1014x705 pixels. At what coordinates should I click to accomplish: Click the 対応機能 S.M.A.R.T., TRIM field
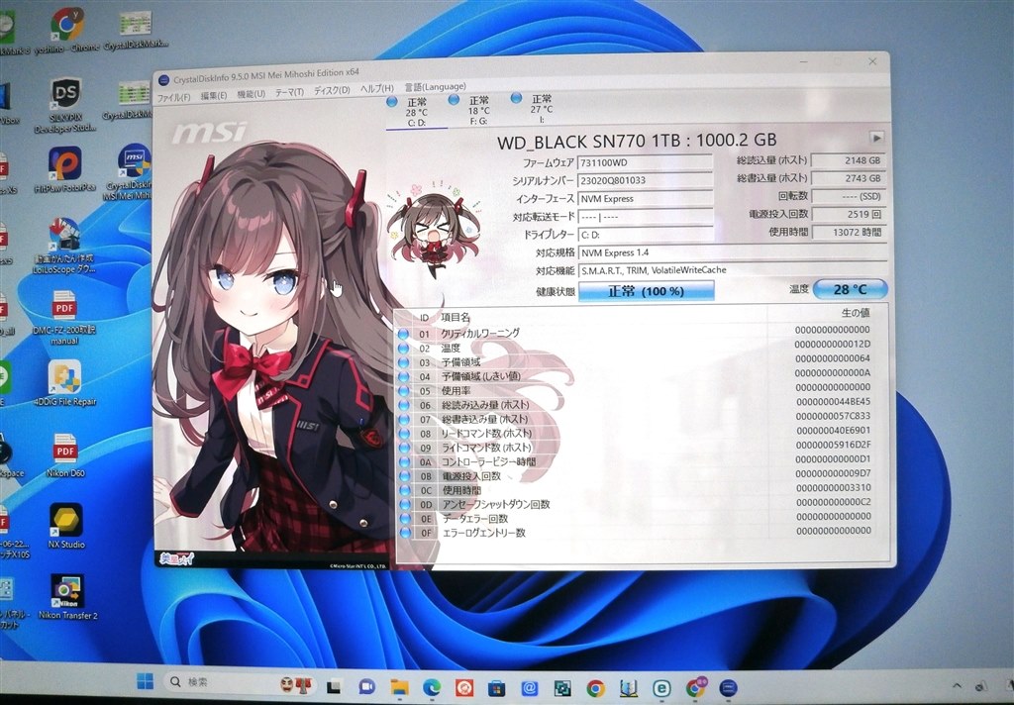pos(732,270)
